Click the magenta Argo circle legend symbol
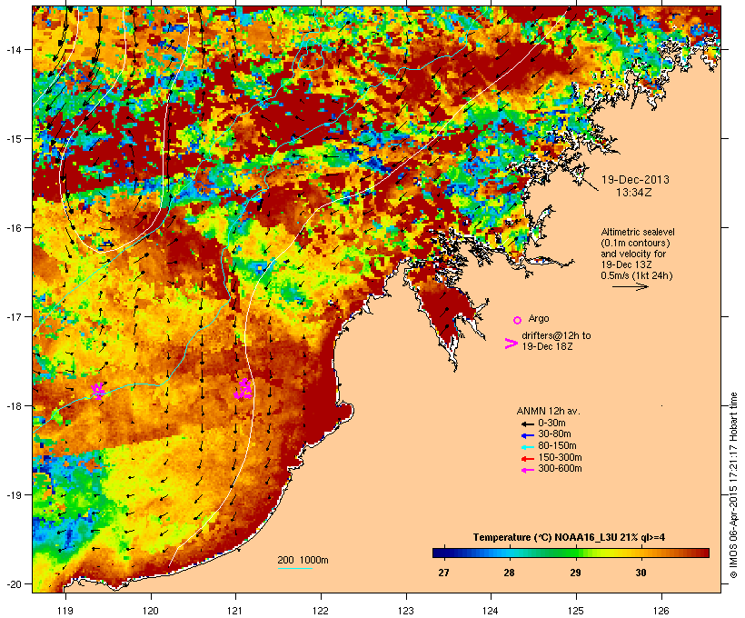 coord(518,321)
